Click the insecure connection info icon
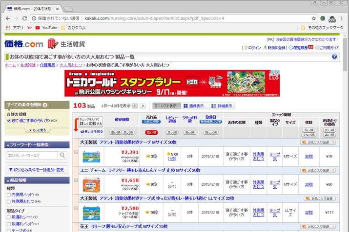Image resolution: width=349 pixels, height=232 pixels. tap(34, 18)
